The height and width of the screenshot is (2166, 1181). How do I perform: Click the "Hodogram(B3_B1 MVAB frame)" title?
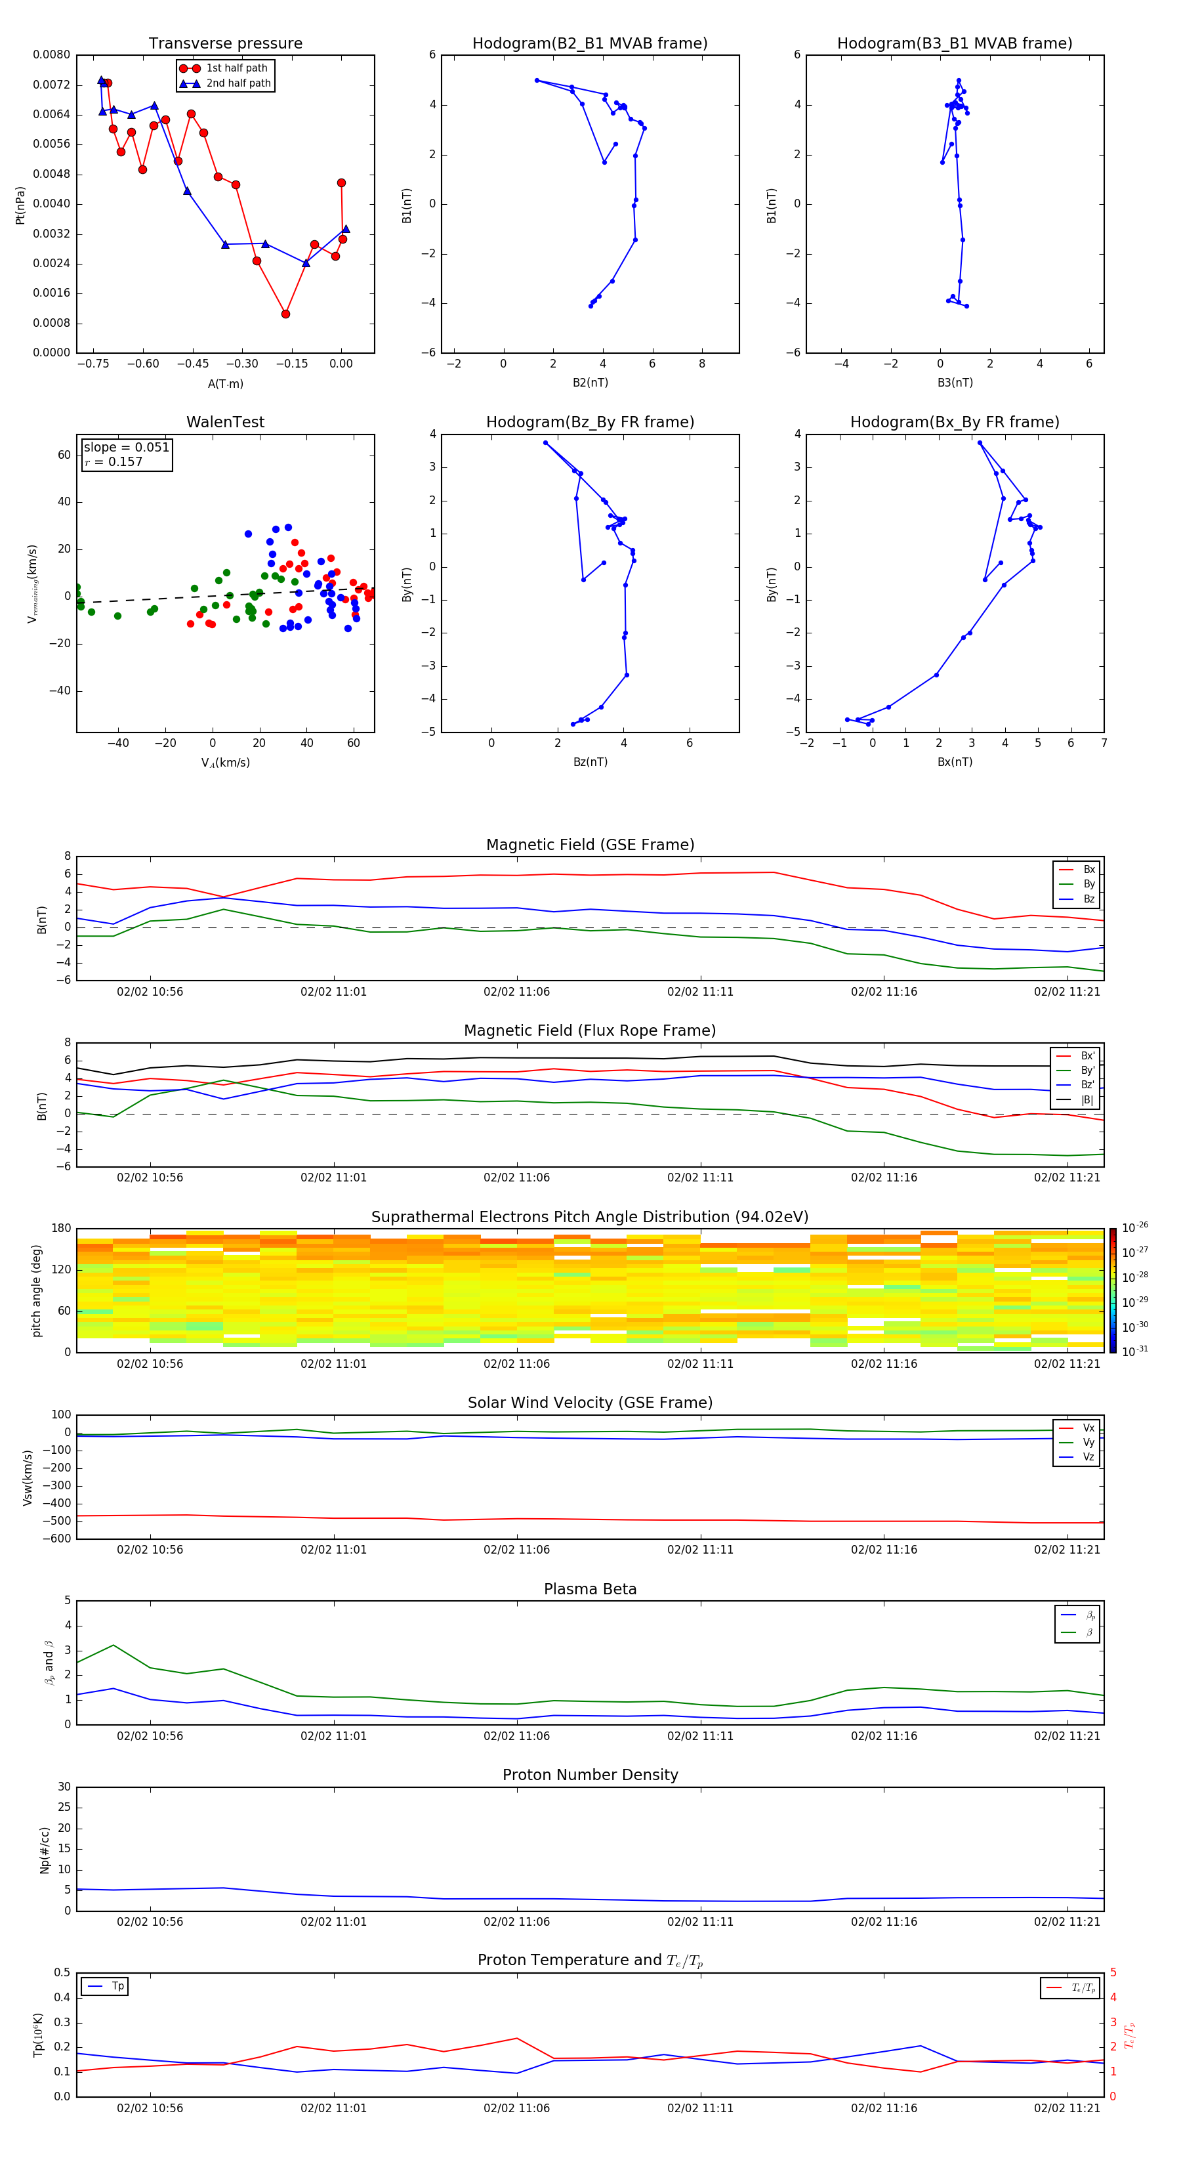tap(955, 44)
